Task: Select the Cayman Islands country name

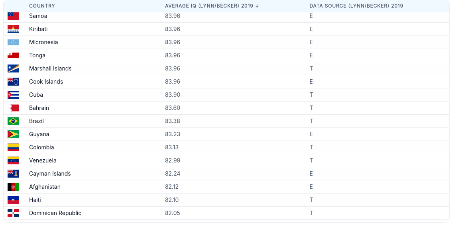Action: pos(50,174)
